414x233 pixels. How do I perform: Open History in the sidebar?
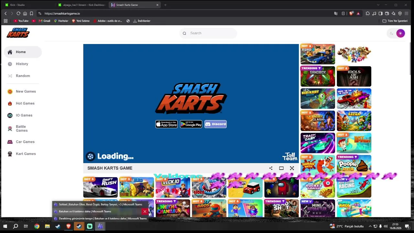[x=23, y=64]
